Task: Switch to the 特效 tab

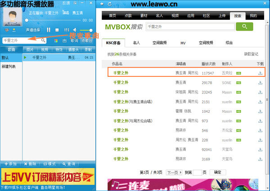Action: coord(59,50)
